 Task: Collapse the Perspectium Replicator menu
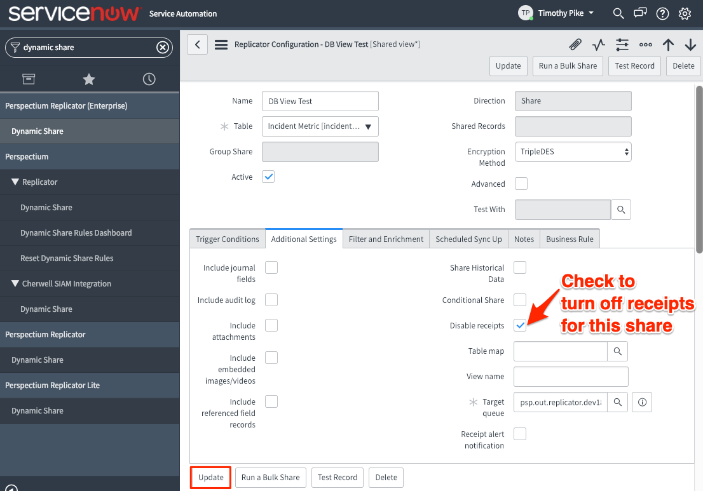click(90, 335)
